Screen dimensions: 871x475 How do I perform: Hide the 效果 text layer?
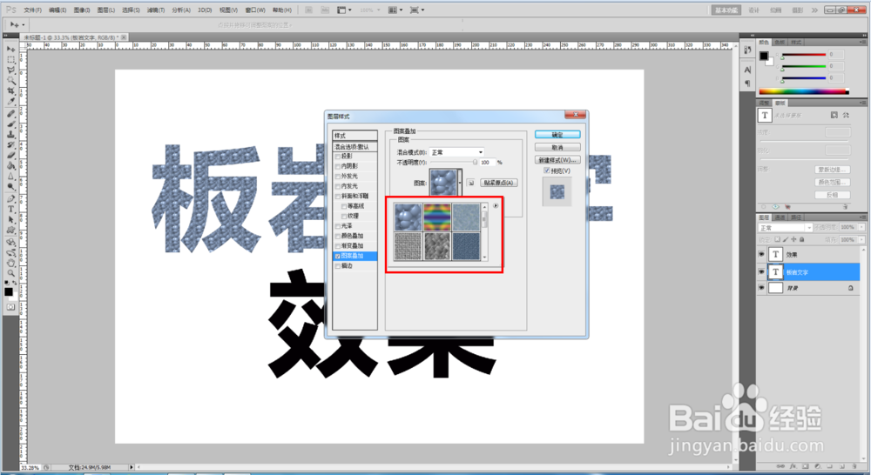coord(761,254)
